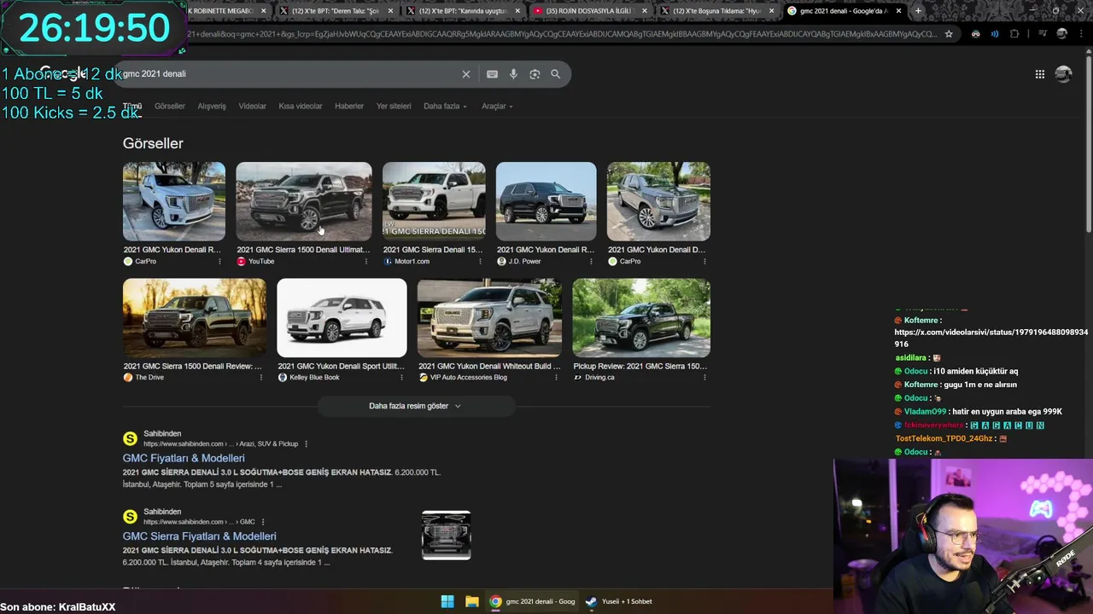Close the ROJİN DOSYASIYLA İLGİLİ tab

[x=644, y=11]
